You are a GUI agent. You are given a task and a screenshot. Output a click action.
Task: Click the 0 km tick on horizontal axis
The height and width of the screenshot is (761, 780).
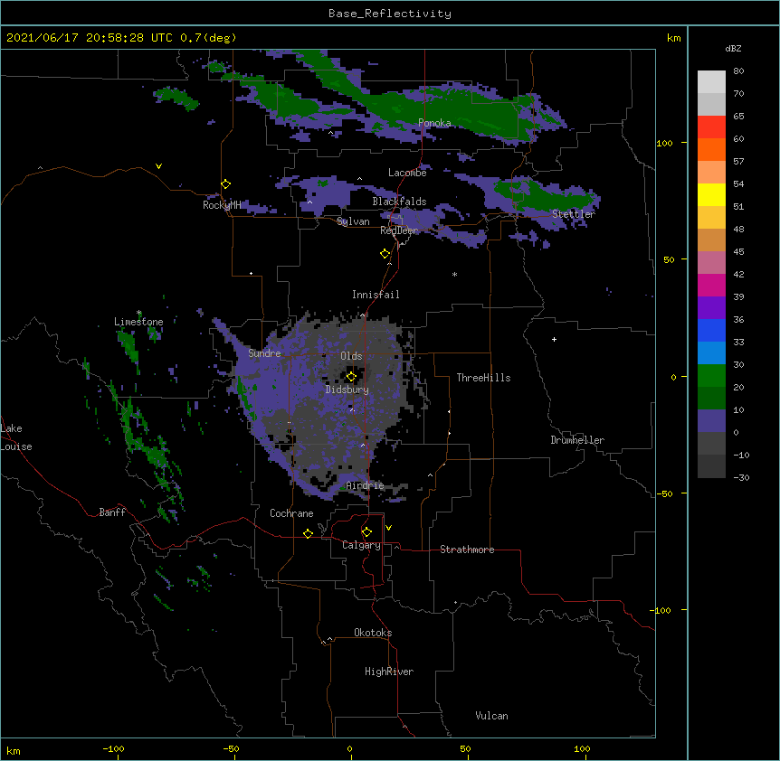(x=349, y=748)
